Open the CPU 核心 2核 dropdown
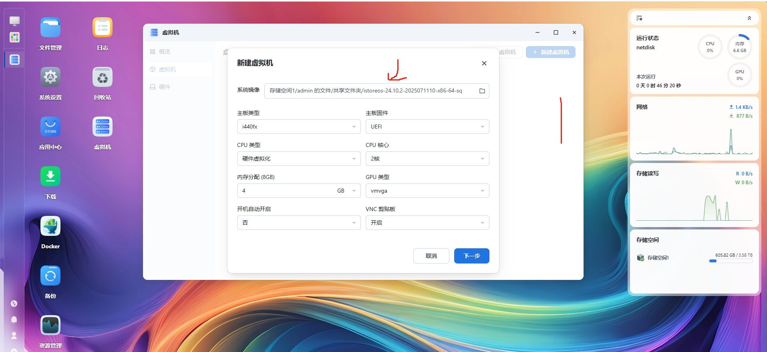This screenshot has height=352, width=767. click(427, 159)
